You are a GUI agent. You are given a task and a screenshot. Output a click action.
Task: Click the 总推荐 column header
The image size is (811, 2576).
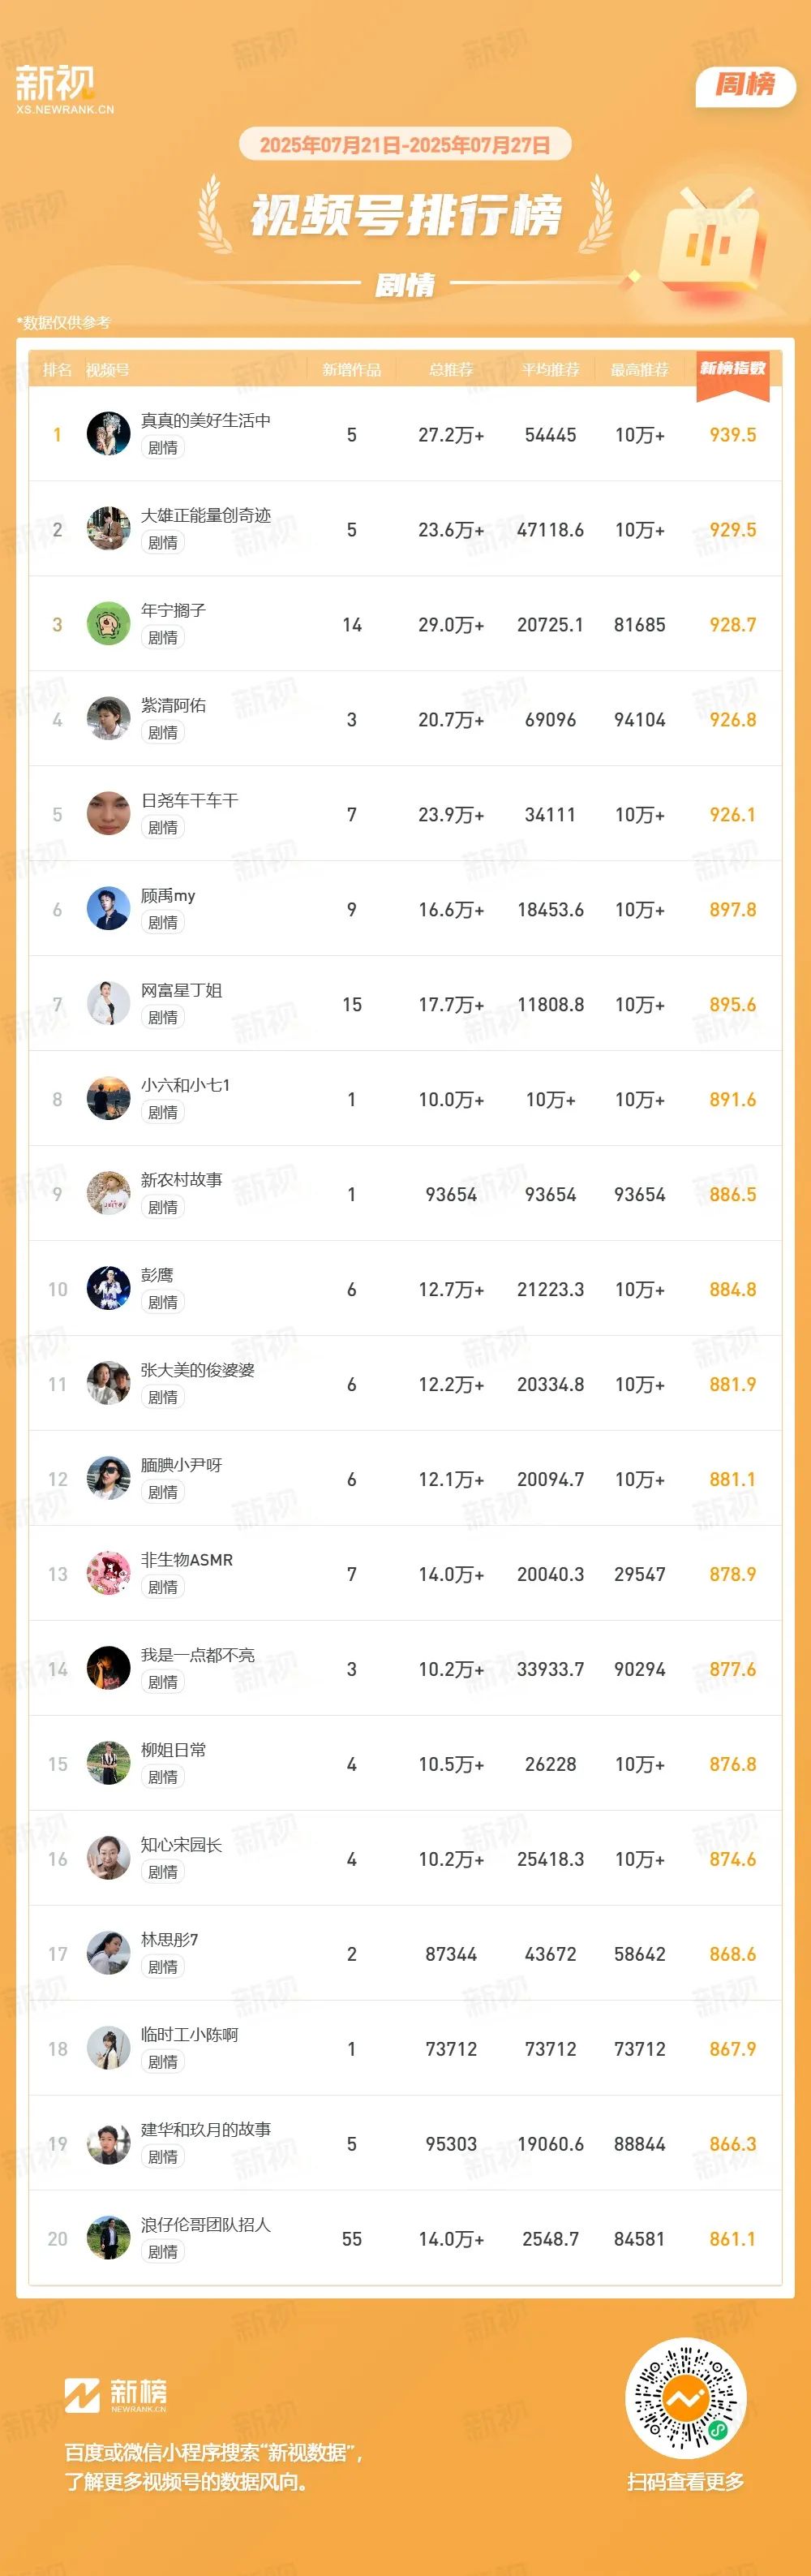tap(450, 370)
